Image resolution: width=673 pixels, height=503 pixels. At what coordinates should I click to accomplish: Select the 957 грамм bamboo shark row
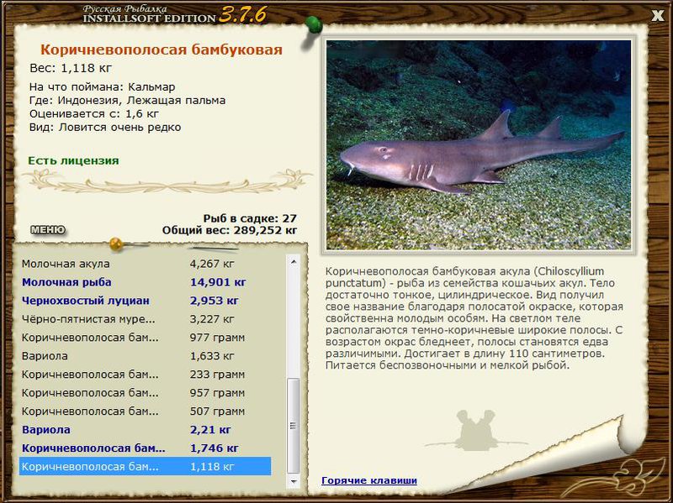click(146, 392)
